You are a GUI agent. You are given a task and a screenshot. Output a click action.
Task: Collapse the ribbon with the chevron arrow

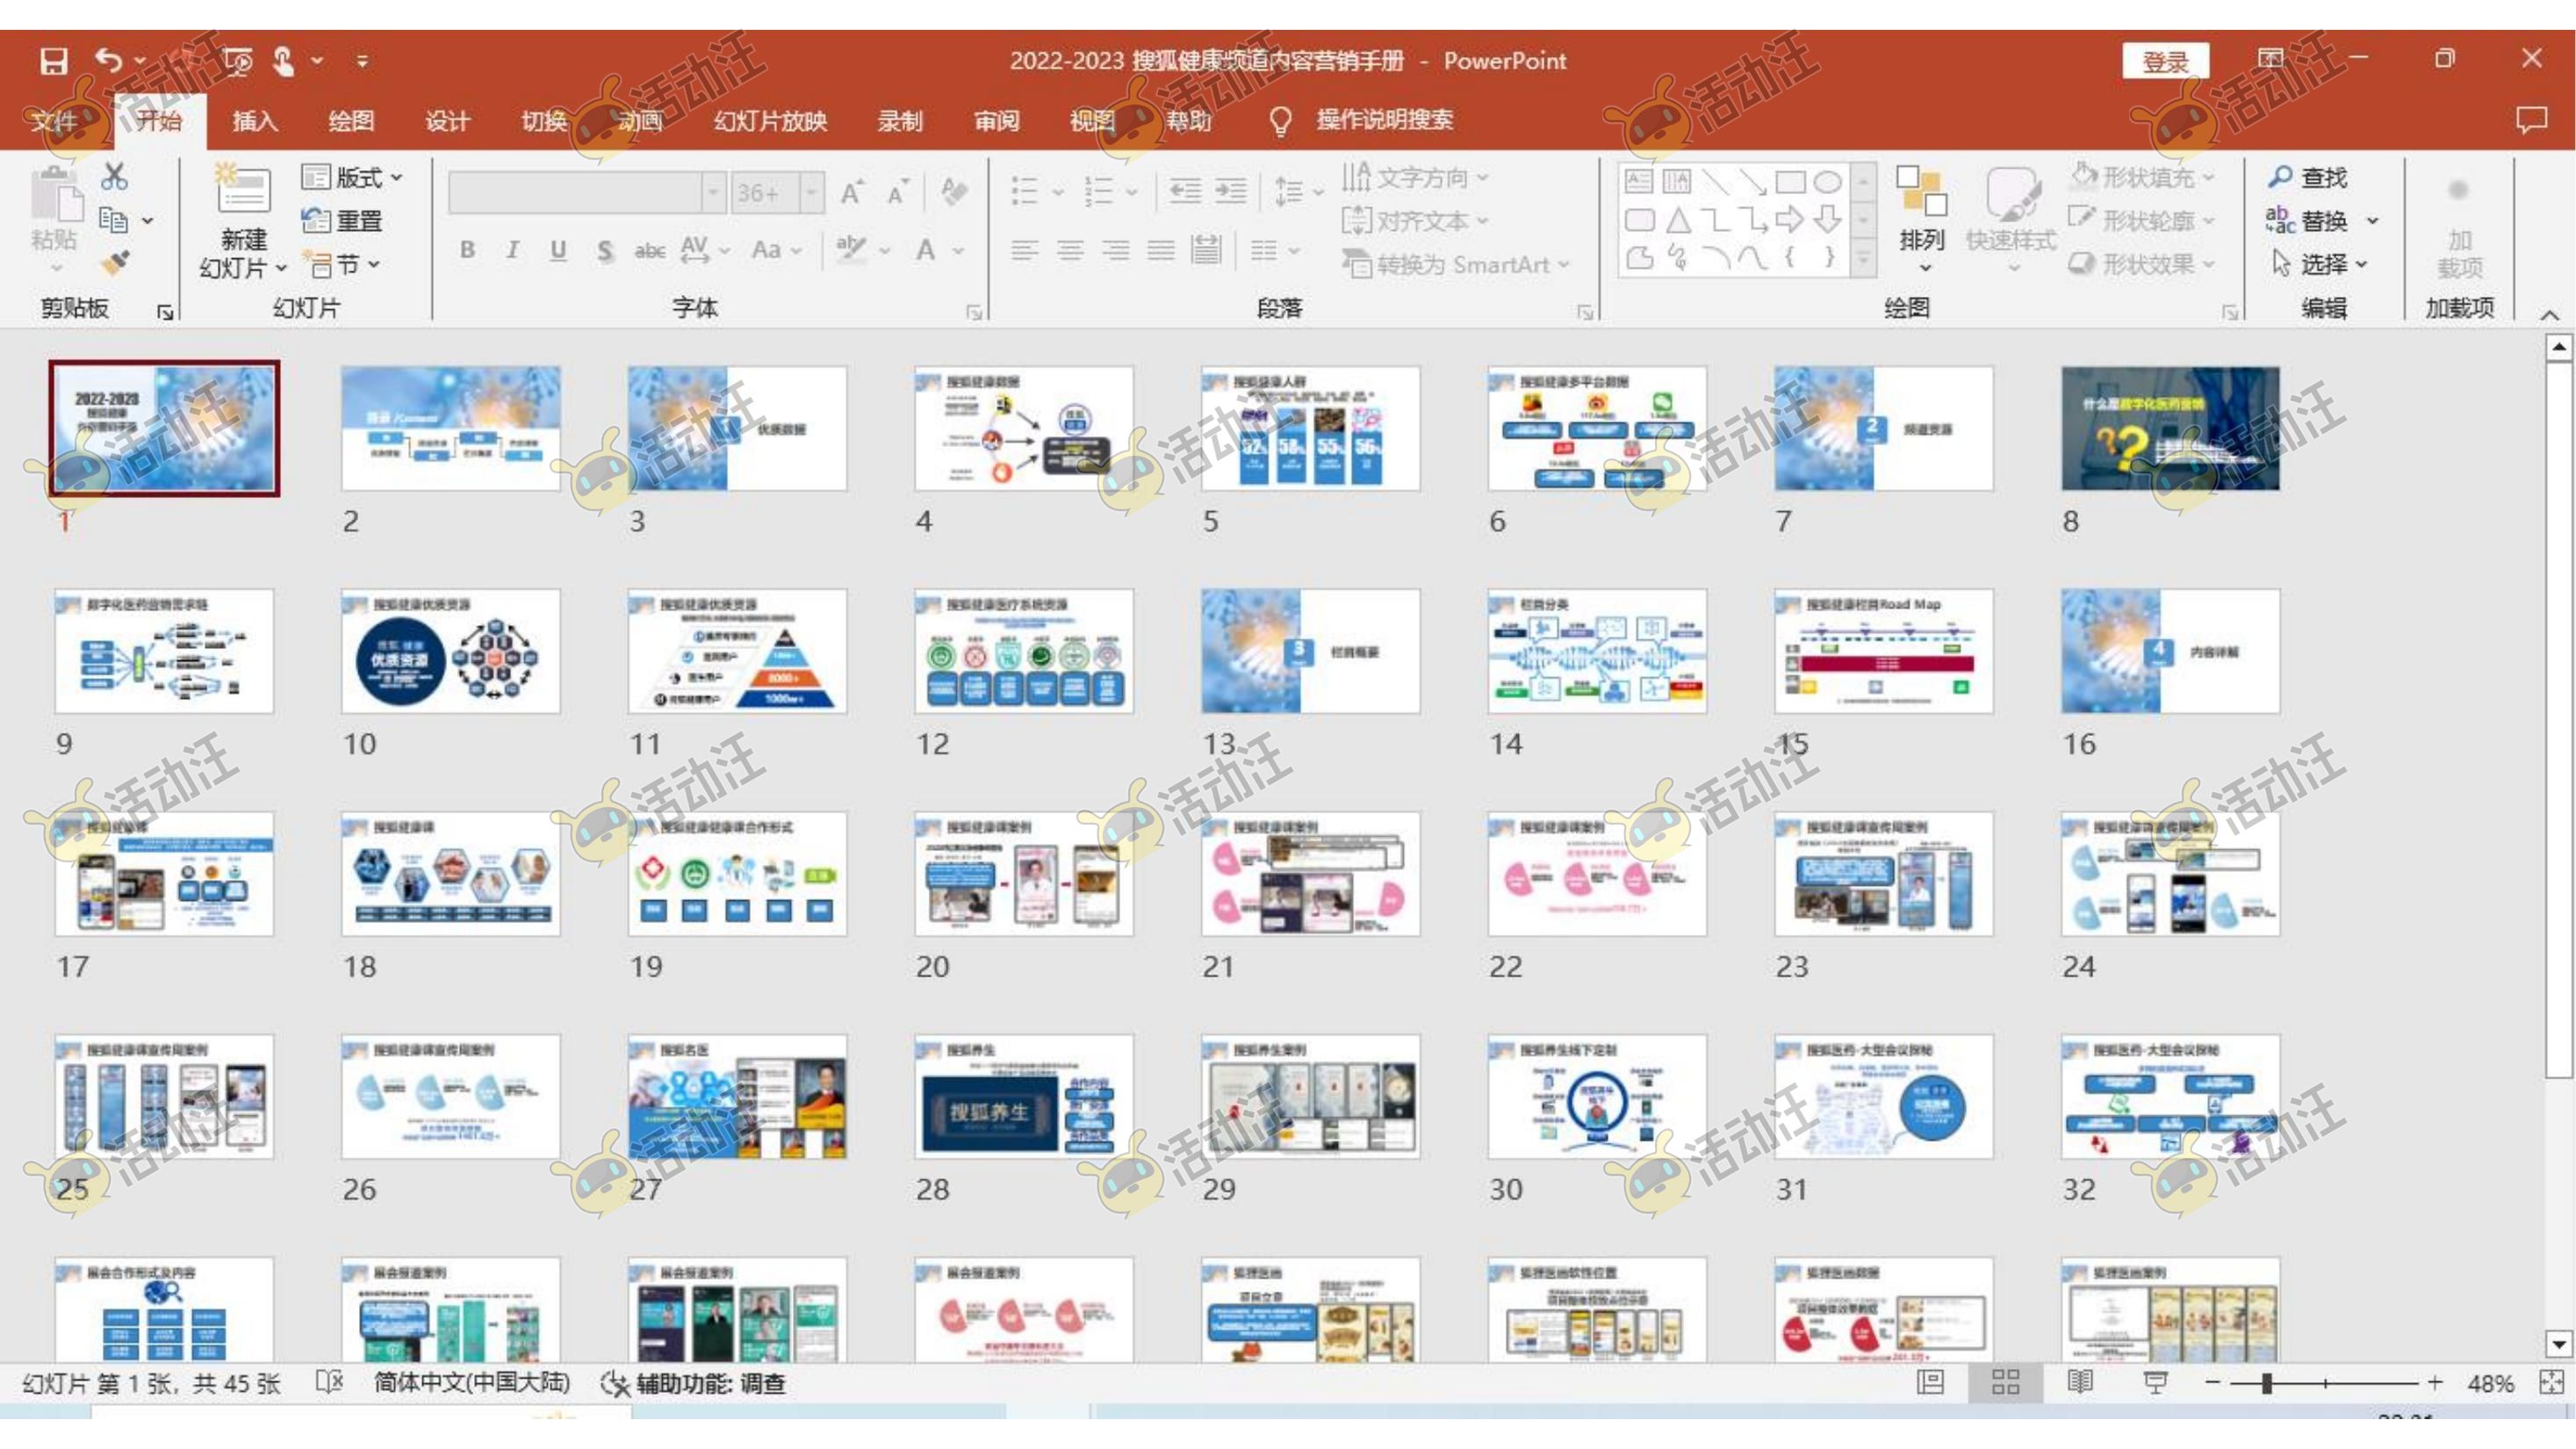click(2550, 314)
